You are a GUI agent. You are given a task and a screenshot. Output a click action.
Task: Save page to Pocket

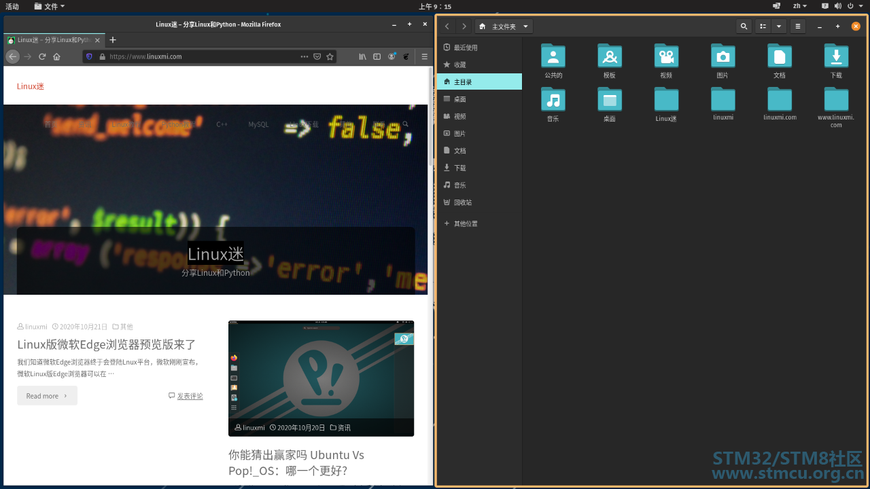[x=317, y=56]
